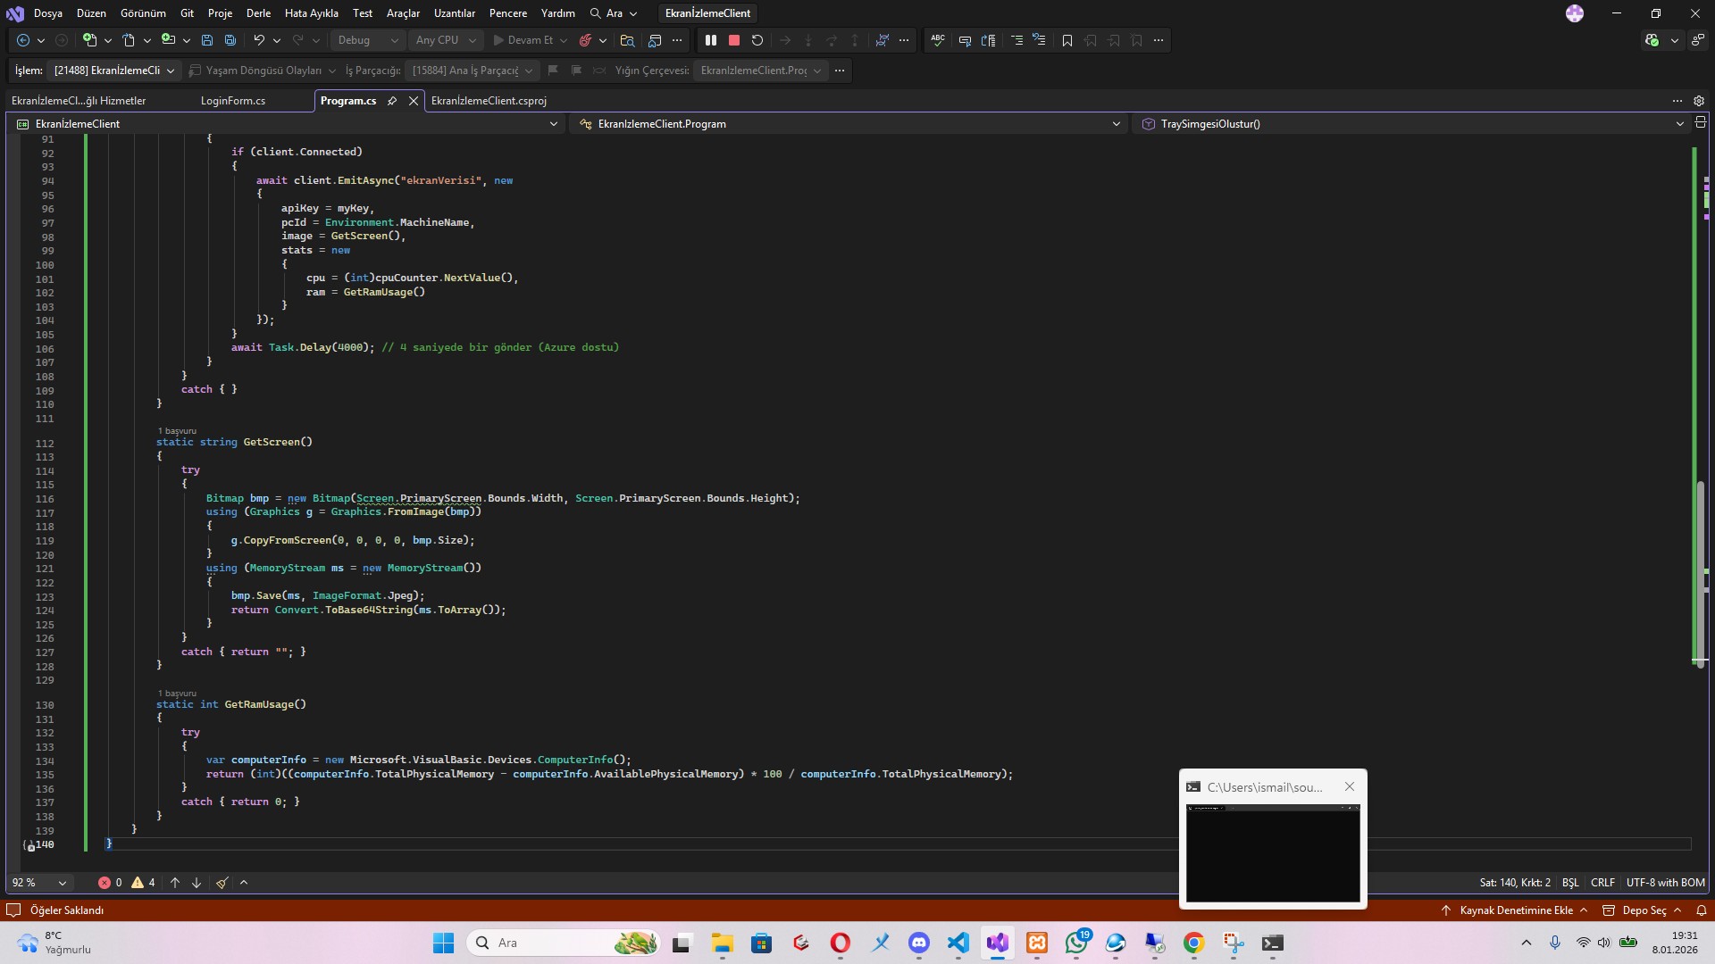Toggle the split editor window button
The height and width of the screenshot is (964, 1715).
(x=1700, y=123)
